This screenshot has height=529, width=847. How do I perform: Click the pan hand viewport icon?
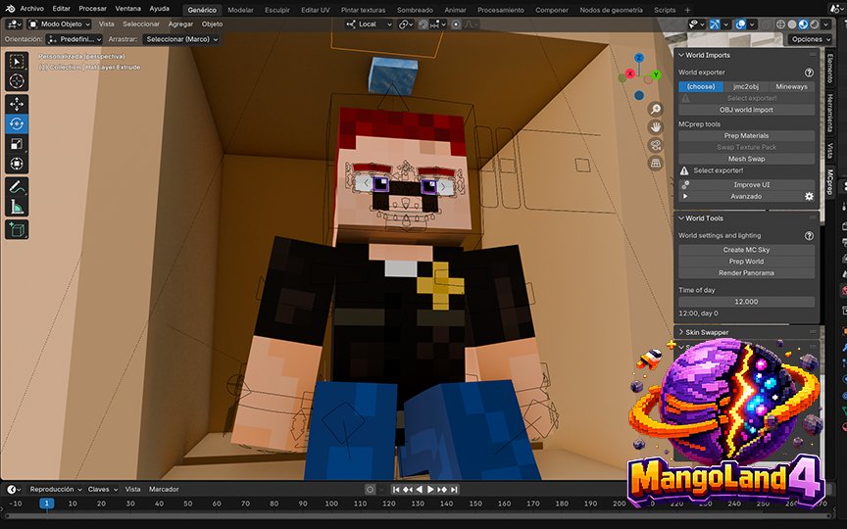655,126
